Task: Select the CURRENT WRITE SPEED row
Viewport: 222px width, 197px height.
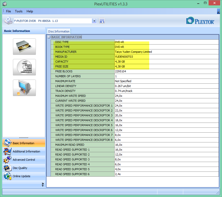Action: [135, 101]
